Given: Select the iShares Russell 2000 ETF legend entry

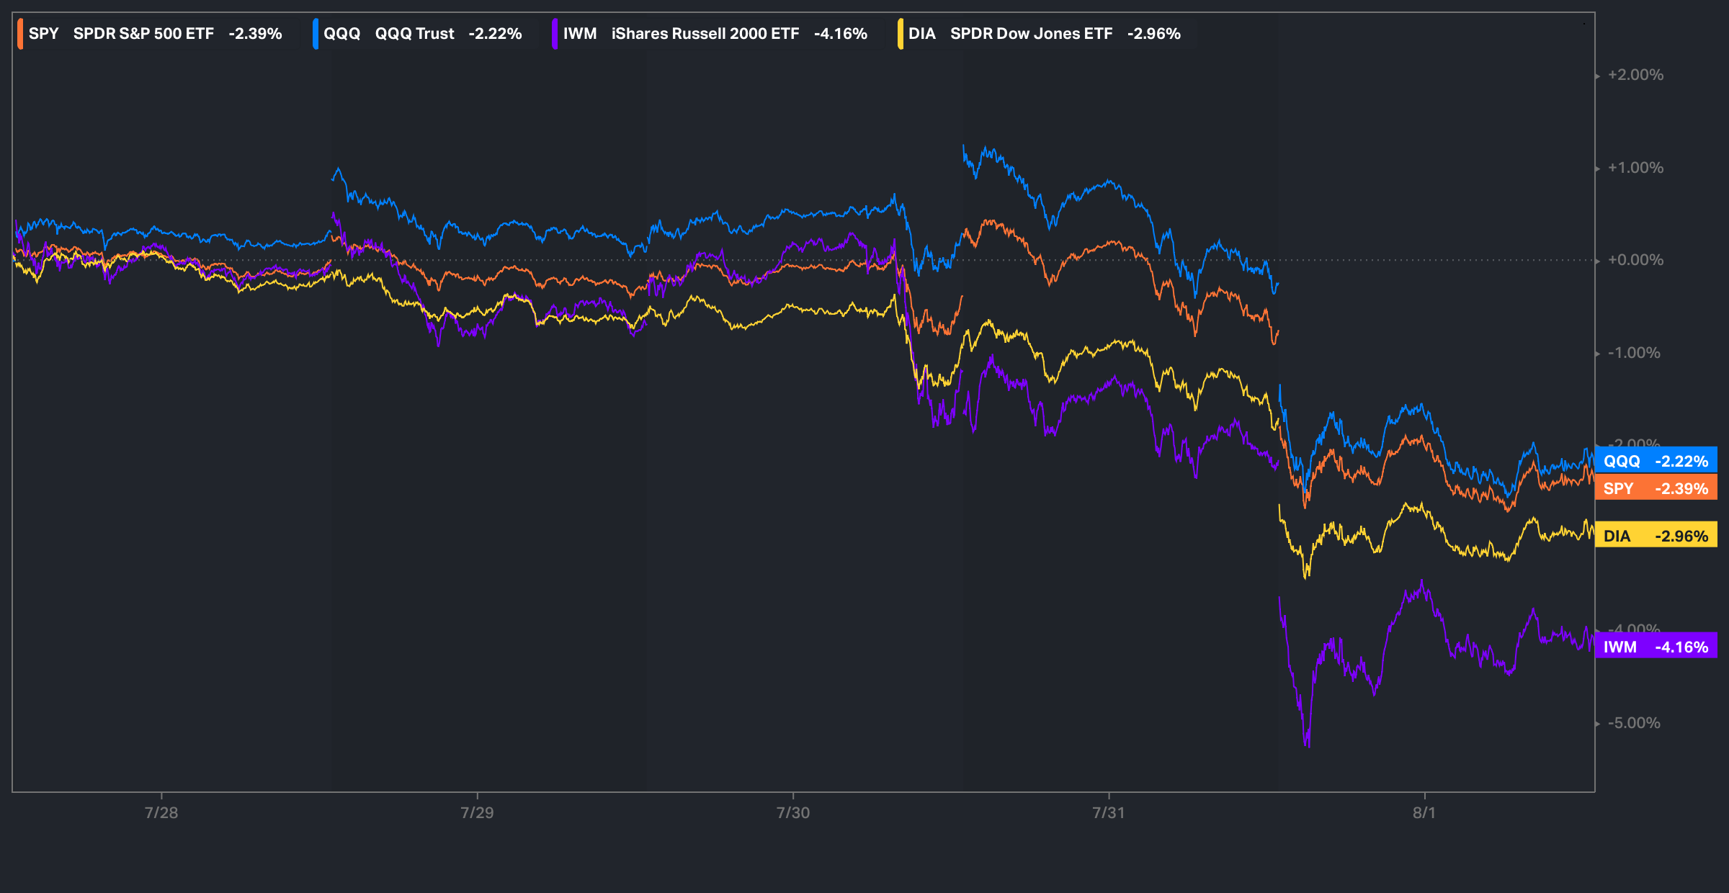Looking at the screenshot, I should point(705,34).
